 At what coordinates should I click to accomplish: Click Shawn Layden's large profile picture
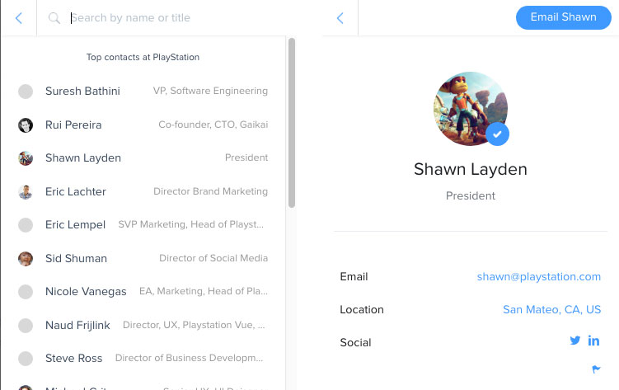coord(470,109)
